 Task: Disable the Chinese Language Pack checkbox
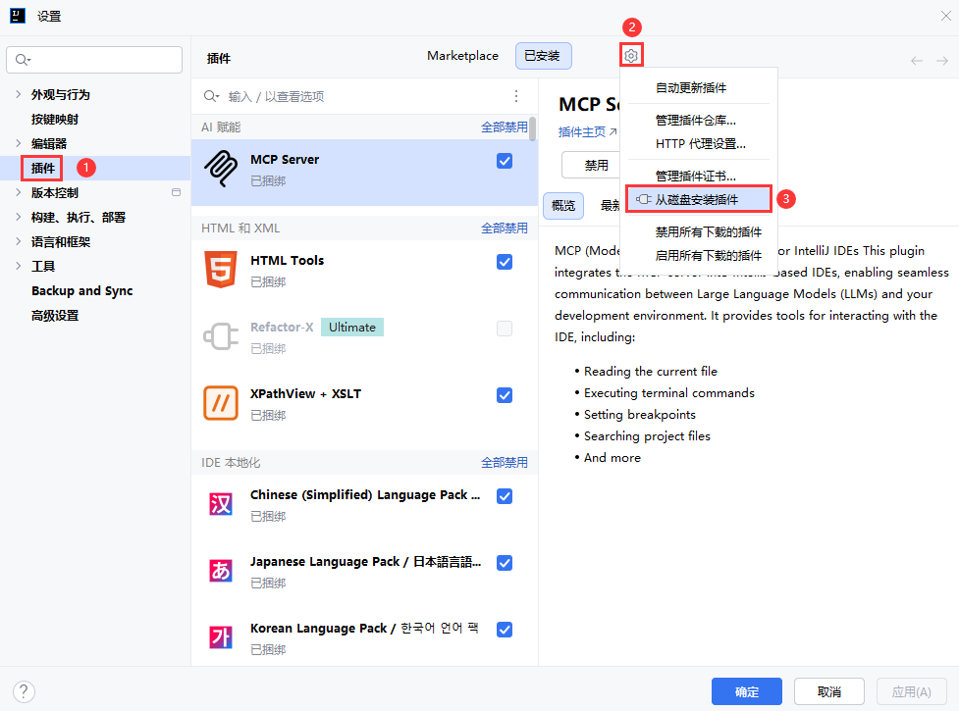(x=505, y=496)
